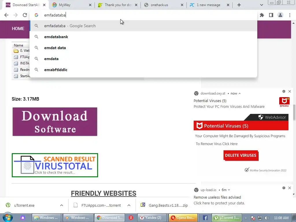
Task: Open the 1 new message tab
Action: tap(208, 5)
